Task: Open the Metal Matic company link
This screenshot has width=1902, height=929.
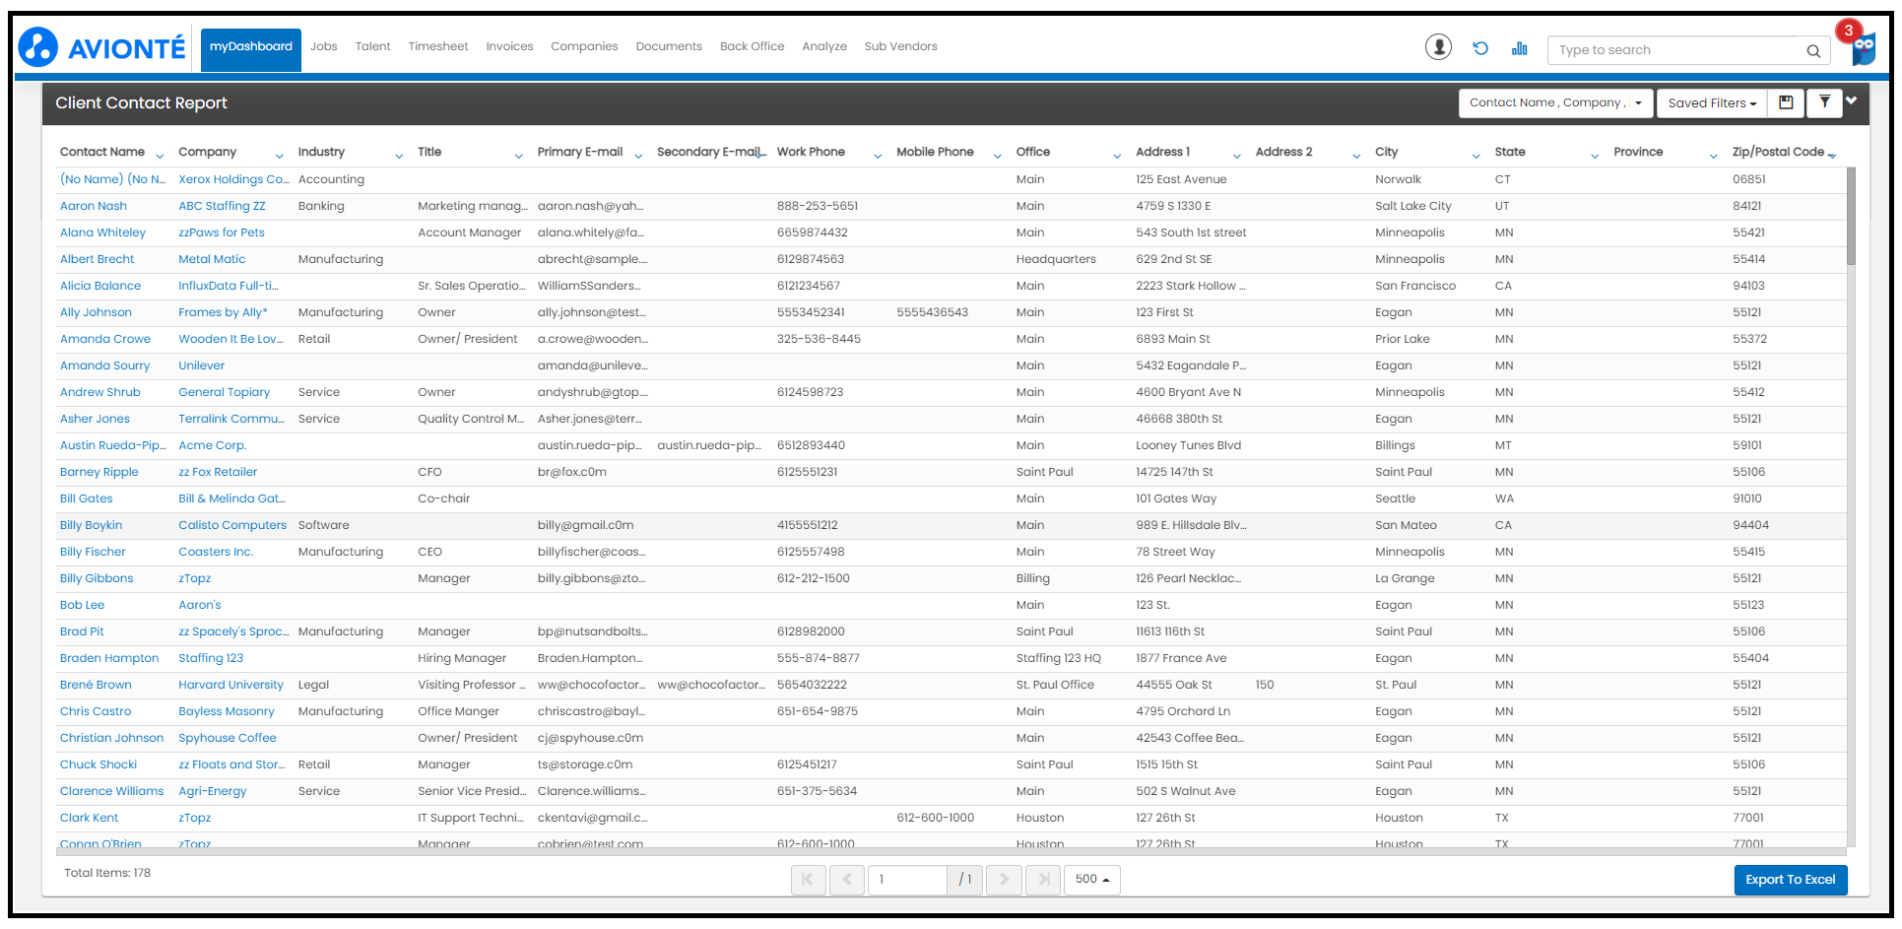Action: [212, 259]
